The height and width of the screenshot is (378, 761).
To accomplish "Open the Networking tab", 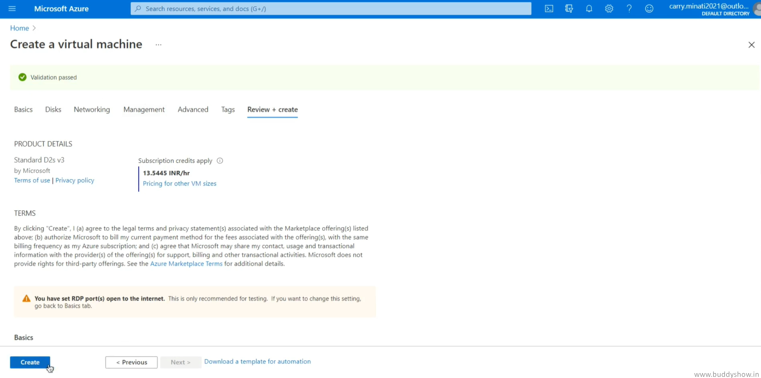I will click(x=92, y=110).
